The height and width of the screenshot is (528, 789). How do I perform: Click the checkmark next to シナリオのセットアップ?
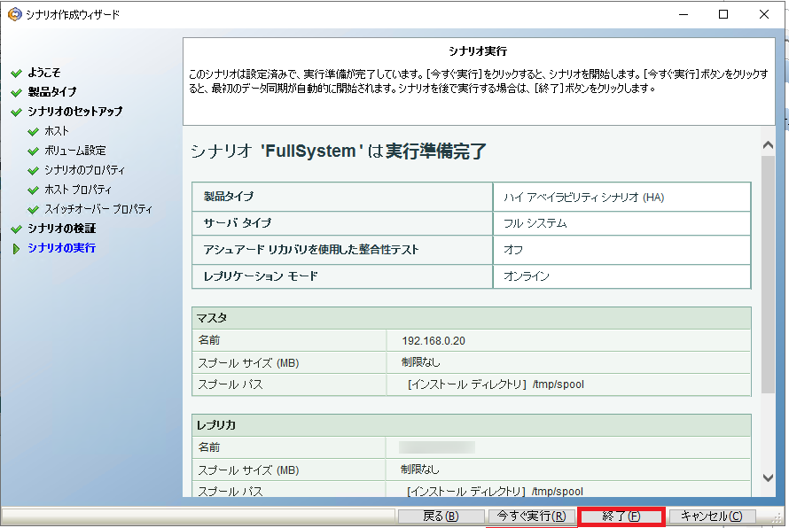15,112
